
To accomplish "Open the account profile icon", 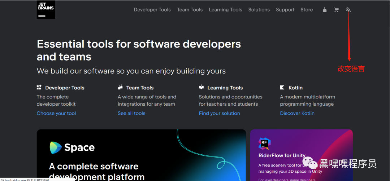I will tap(325, 10).
